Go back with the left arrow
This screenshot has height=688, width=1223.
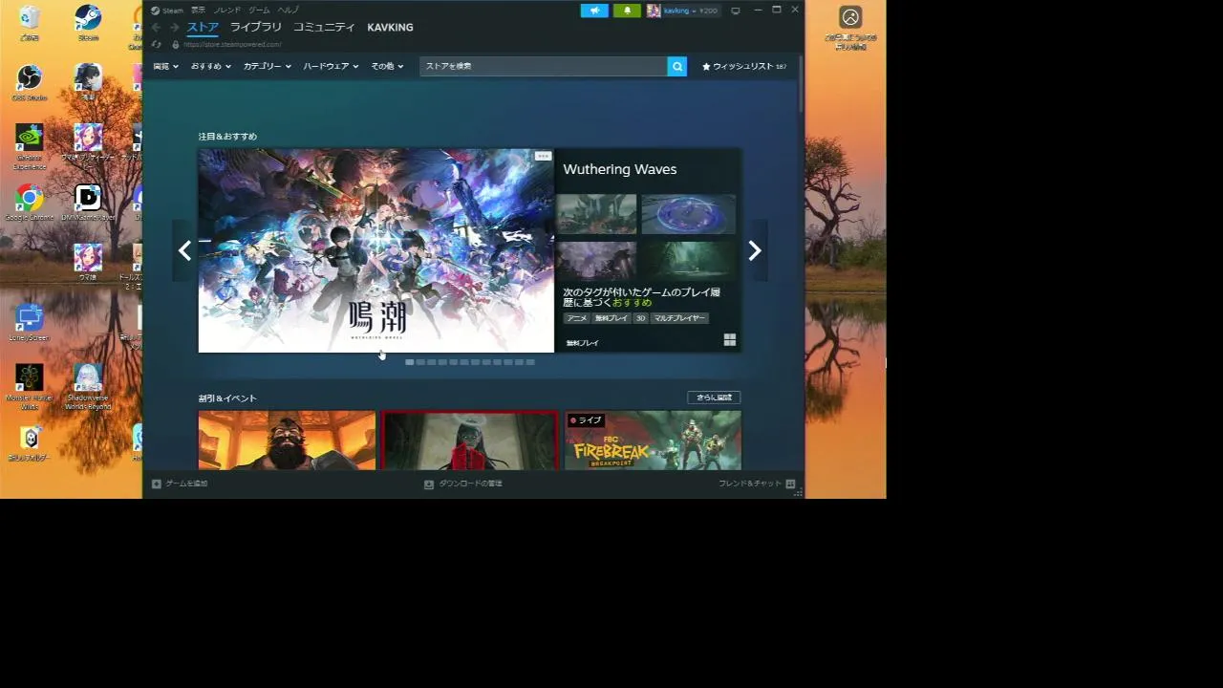(x=156, y=28)
